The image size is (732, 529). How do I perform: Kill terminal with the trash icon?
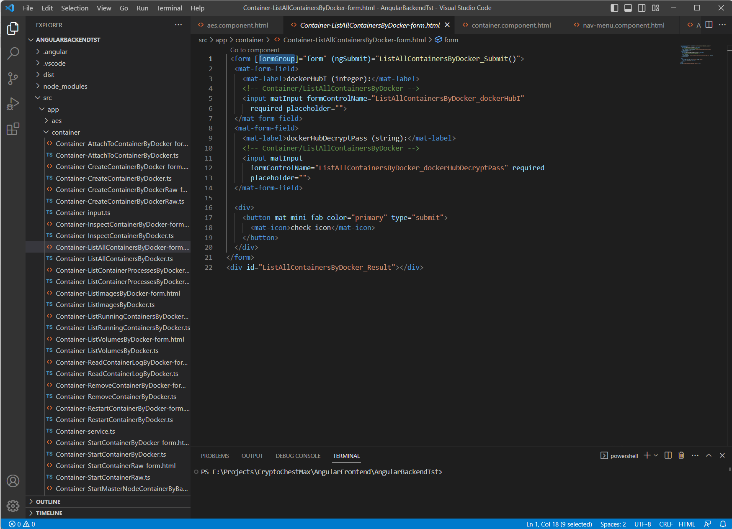pos(681,455)
